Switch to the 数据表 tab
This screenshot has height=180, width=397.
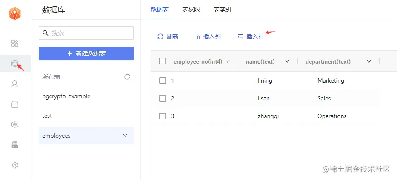(160, 10)
